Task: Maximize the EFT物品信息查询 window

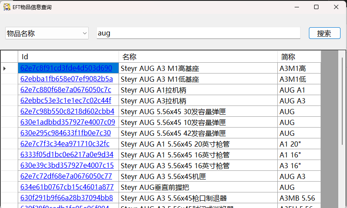Action: (316, 7)
